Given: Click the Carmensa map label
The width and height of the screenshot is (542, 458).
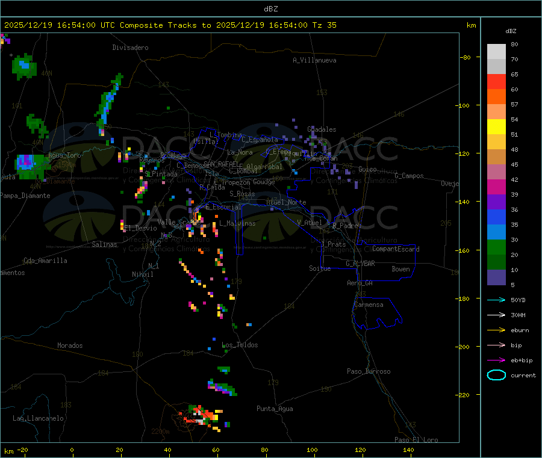Looking at the screenshot, I should [369, 305].
